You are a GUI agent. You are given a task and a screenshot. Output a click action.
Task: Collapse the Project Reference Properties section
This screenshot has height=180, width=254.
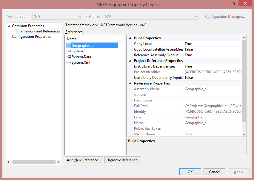(x=130, y=61)
